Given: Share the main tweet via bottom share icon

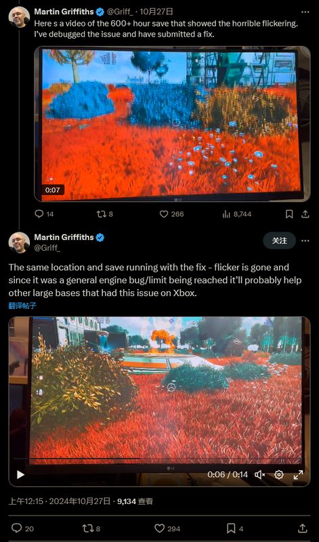Looking at the screenshot, I should point(302,528).
